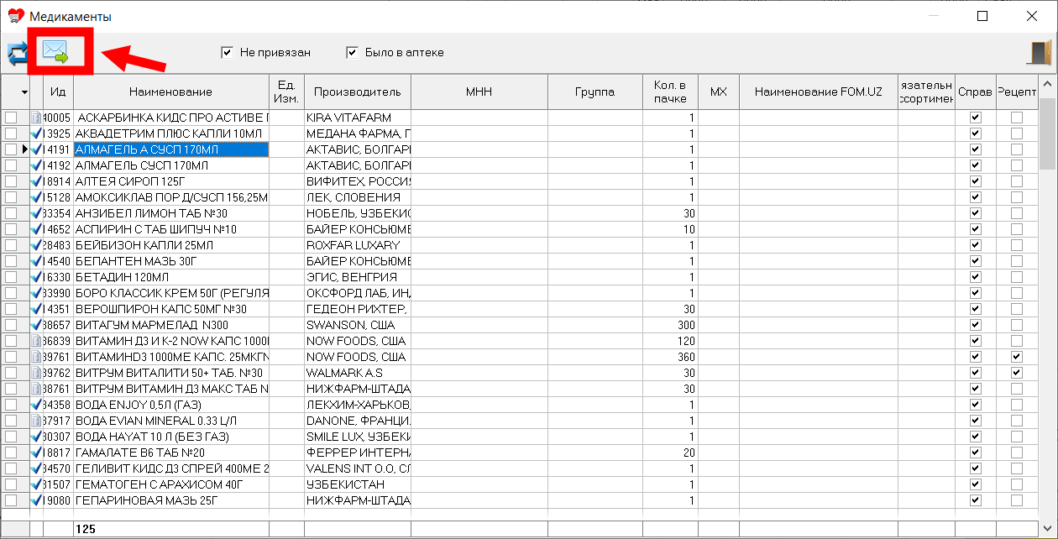The image size is (1058, 539).
Task: Click document status icon of ВОДА EVIAN MINERAL row
Action: [x=36, y=421]
